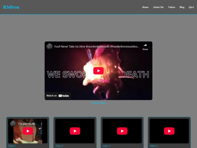
Task: Click the Video 4 label
Action: tap(153, 146)
